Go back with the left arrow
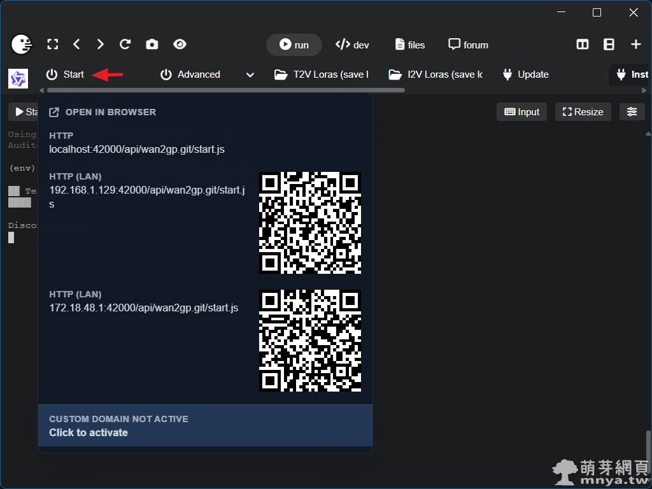 click(76, 45)
